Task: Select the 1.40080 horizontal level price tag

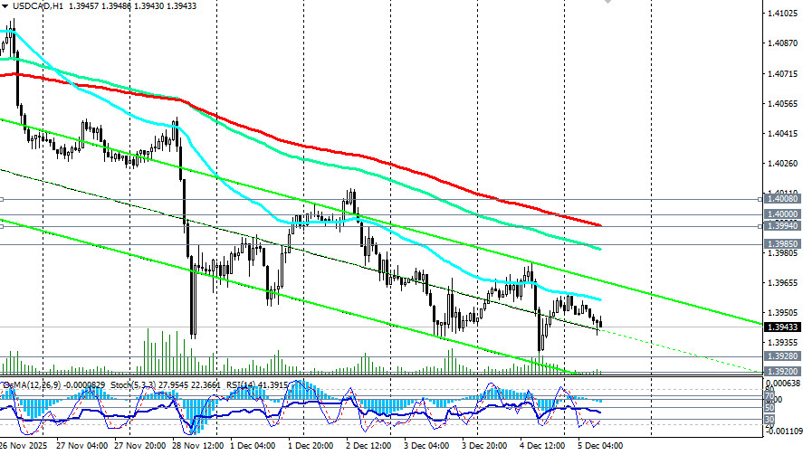Action: click(x=782, y=199)
